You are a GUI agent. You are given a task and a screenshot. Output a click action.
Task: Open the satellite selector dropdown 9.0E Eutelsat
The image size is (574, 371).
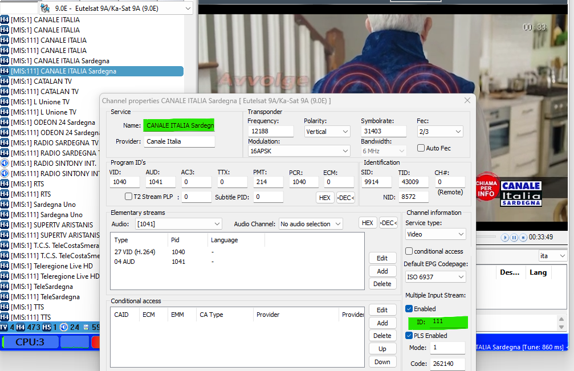116,8
